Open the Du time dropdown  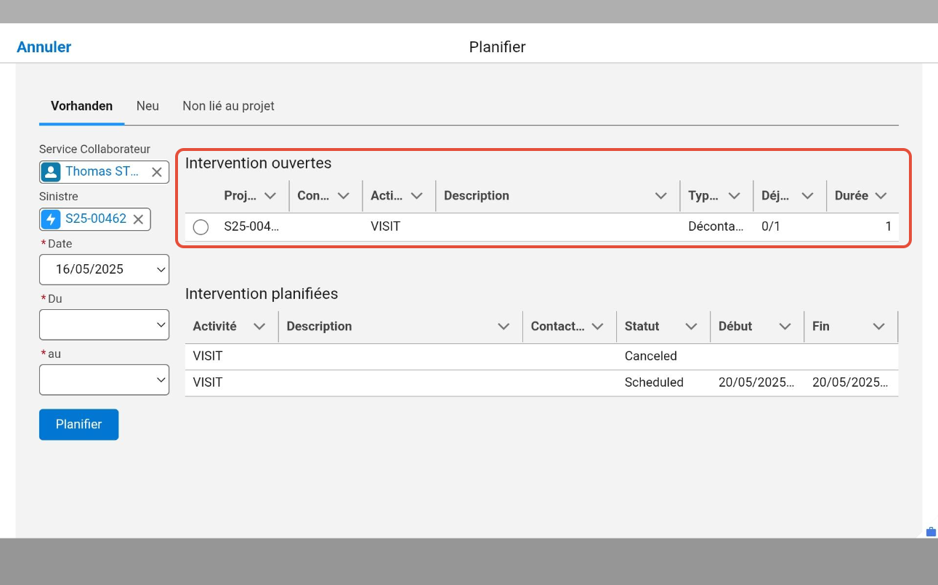click(x=104, y=324)
